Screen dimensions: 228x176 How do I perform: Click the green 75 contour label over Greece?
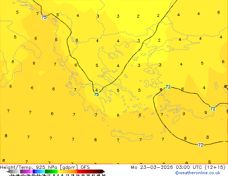coord(96,94)
